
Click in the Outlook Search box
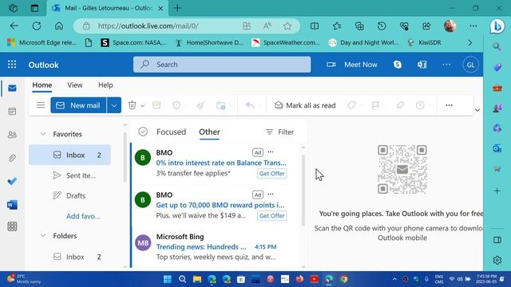click(x=222, y=65)
